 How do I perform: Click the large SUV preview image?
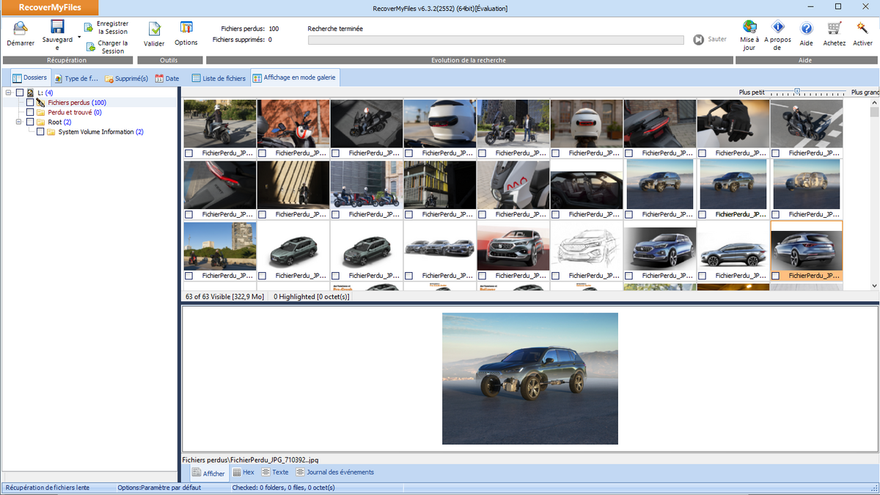pos(530,378)
